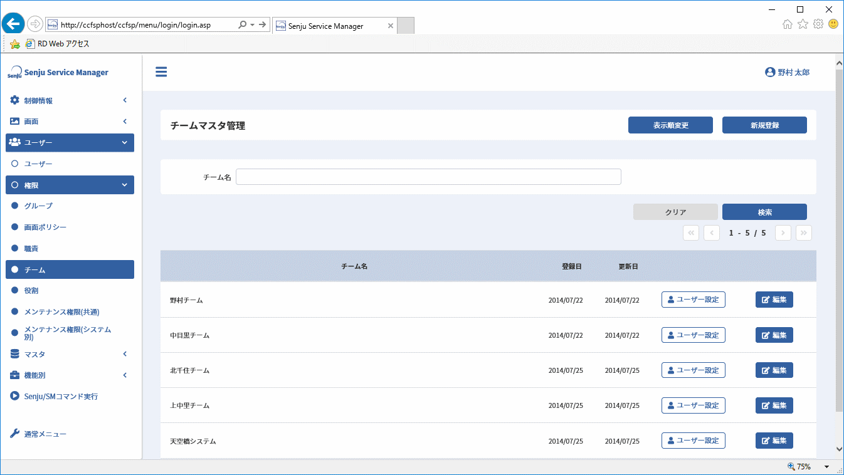Viewport: 844px width, 475px height.
Task: Focus the チーム名 search field
Action: coord(428,177)
